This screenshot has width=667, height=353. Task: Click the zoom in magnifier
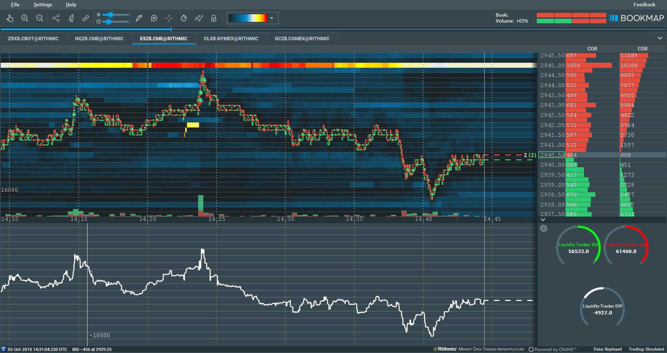(x=25, y=18)
